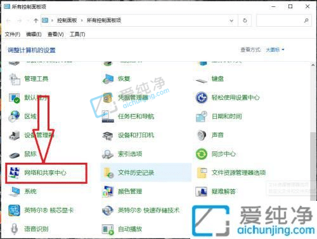Click the 任务栏和导航 label text

click(x=136, y=116)
